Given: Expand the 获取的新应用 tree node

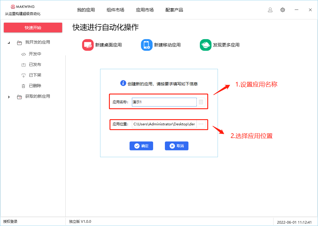Looking at the screenshot, I should [9, 97].
